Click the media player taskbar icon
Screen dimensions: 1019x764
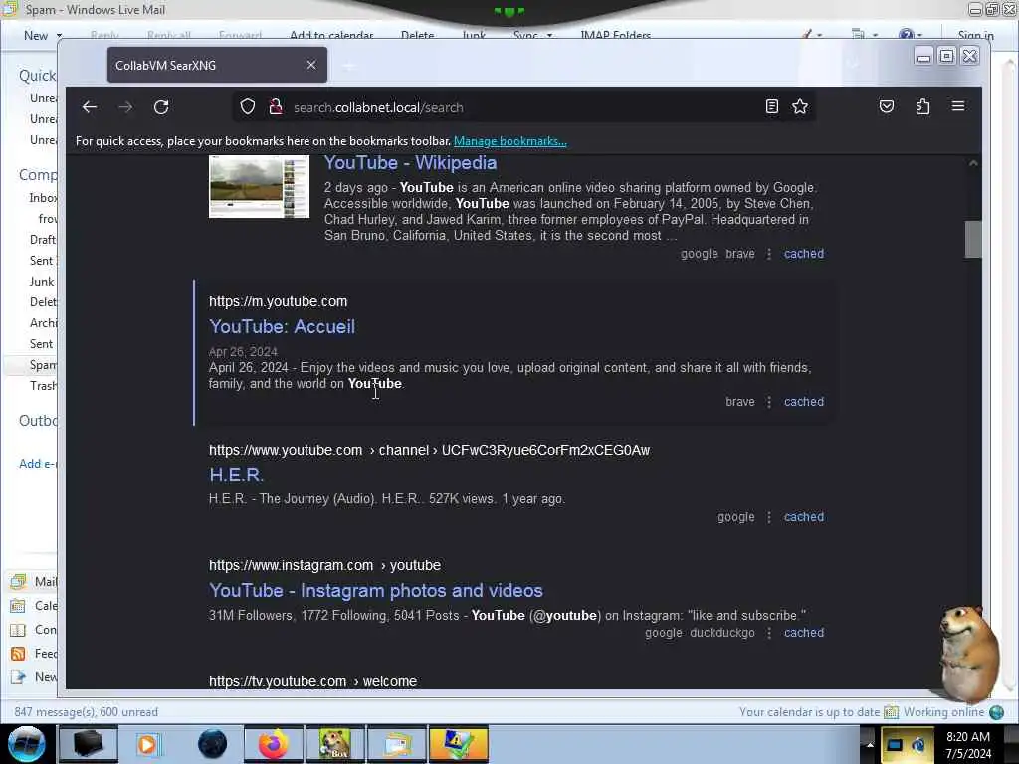click(x=148, y=744)
